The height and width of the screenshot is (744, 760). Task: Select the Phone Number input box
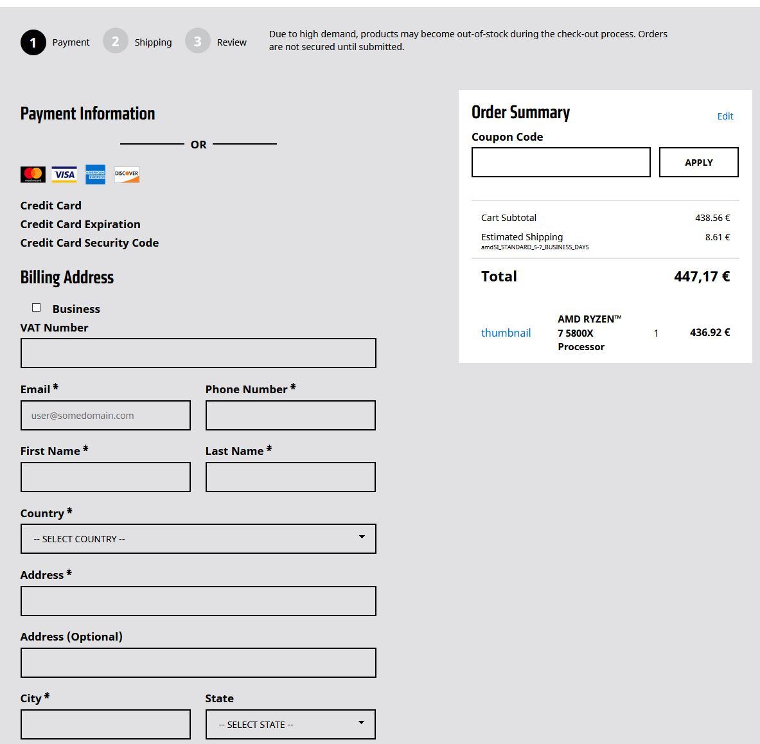290,416
